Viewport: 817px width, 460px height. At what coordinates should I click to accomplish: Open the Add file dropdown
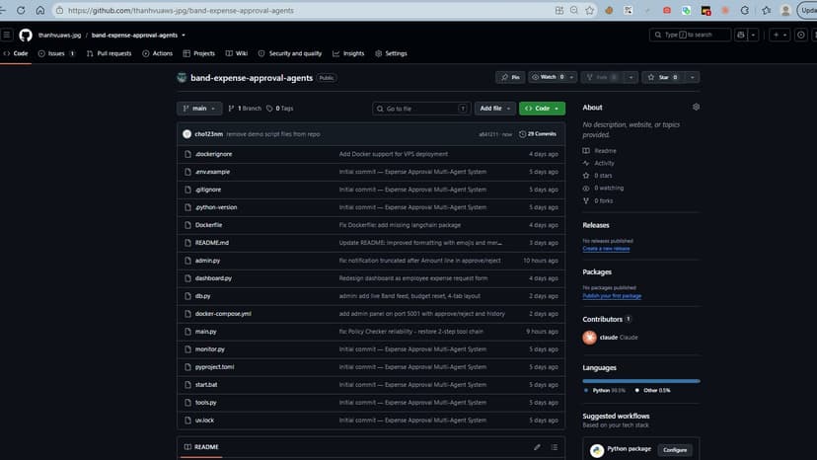[x=495, y=109]
